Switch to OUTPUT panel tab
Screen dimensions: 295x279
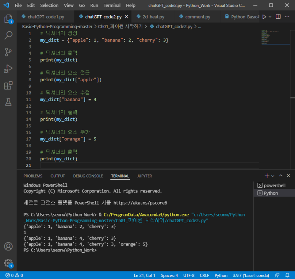click(58, 176)
